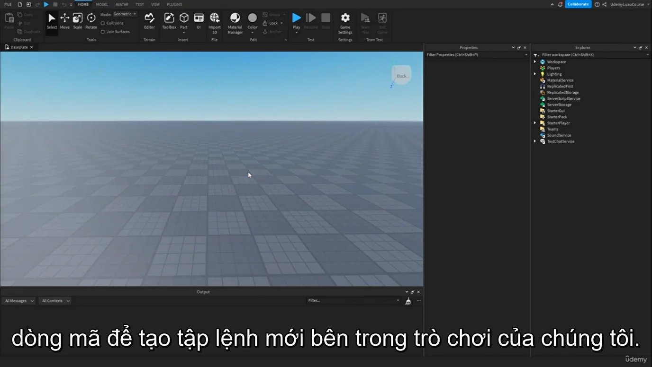The image size is (652, 367).
Task: Expand the TextChatService tree node
Action: [535, 141]
